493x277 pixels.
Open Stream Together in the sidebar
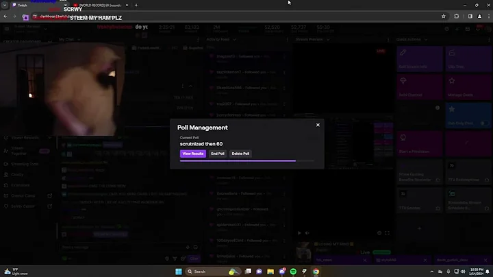pyautogui.click(x=27, y=151)
